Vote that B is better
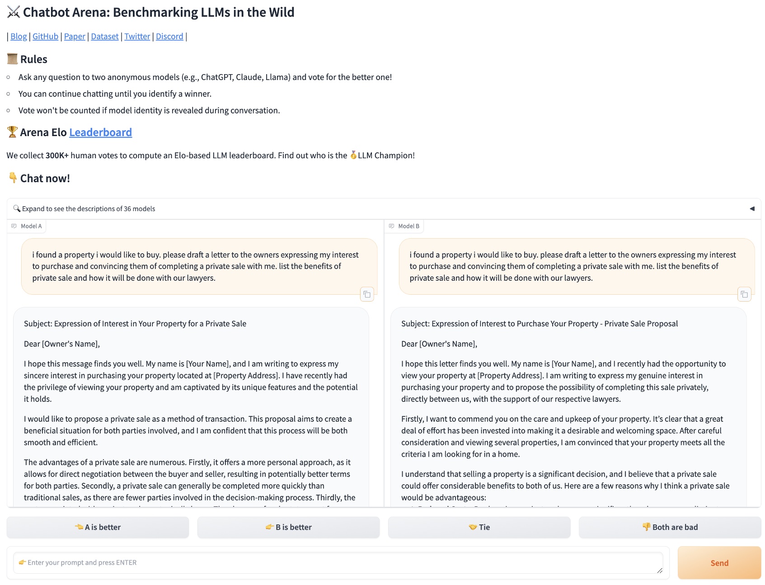765x585 pixels. coord(288,527)
